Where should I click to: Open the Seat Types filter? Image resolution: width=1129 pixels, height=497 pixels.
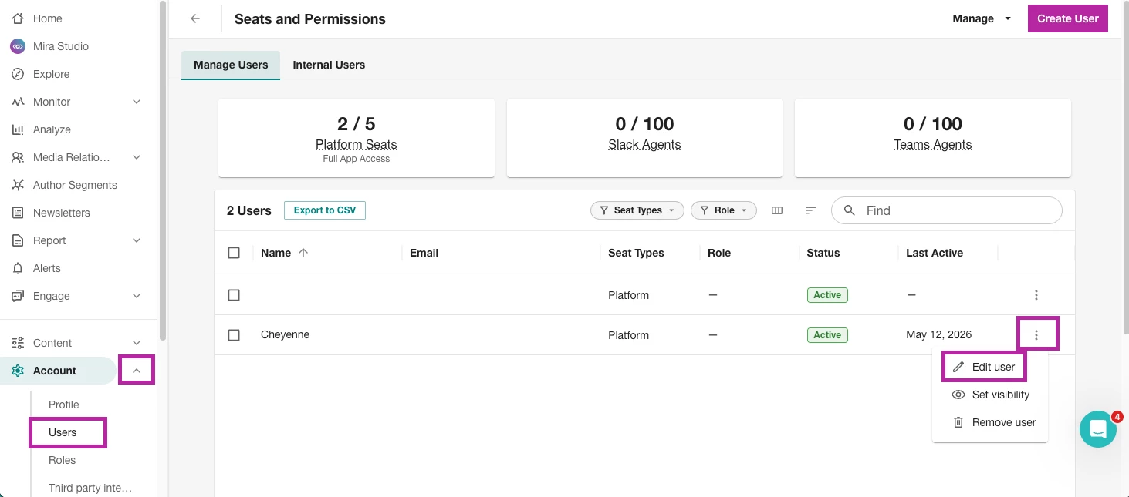637,210
